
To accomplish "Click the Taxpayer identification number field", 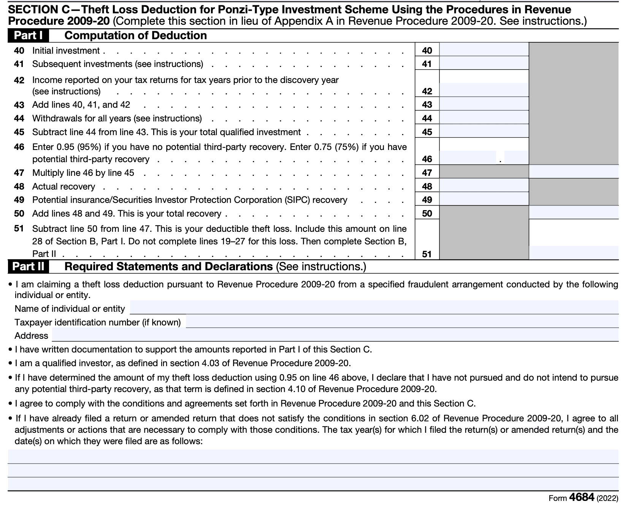I will coord(402,322).
